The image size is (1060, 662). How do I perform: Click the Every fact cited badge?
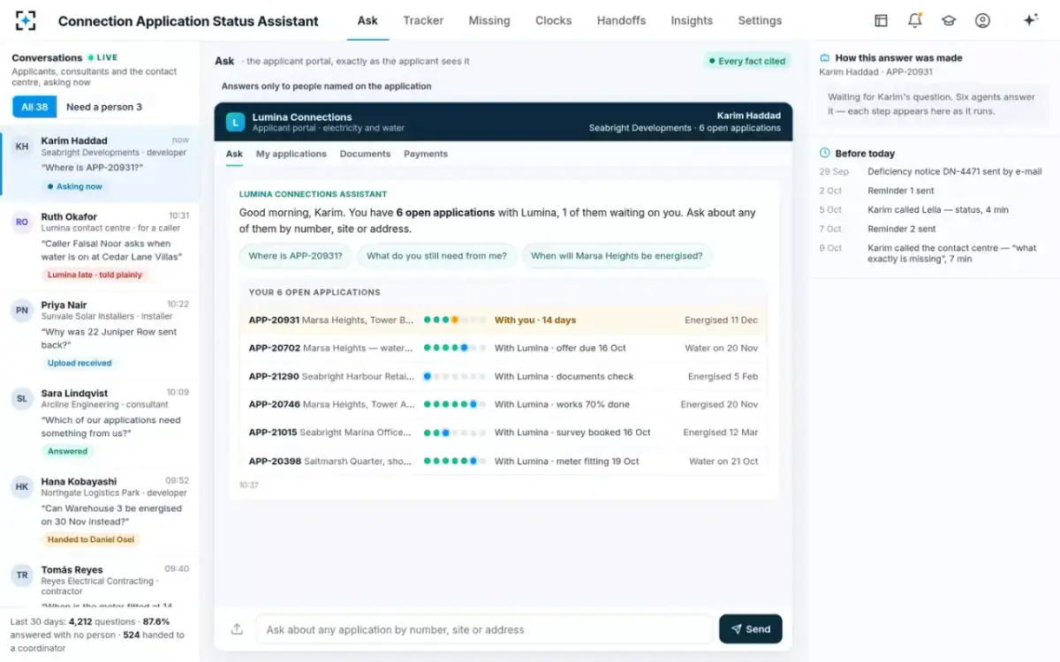click(x=746, y=61)
